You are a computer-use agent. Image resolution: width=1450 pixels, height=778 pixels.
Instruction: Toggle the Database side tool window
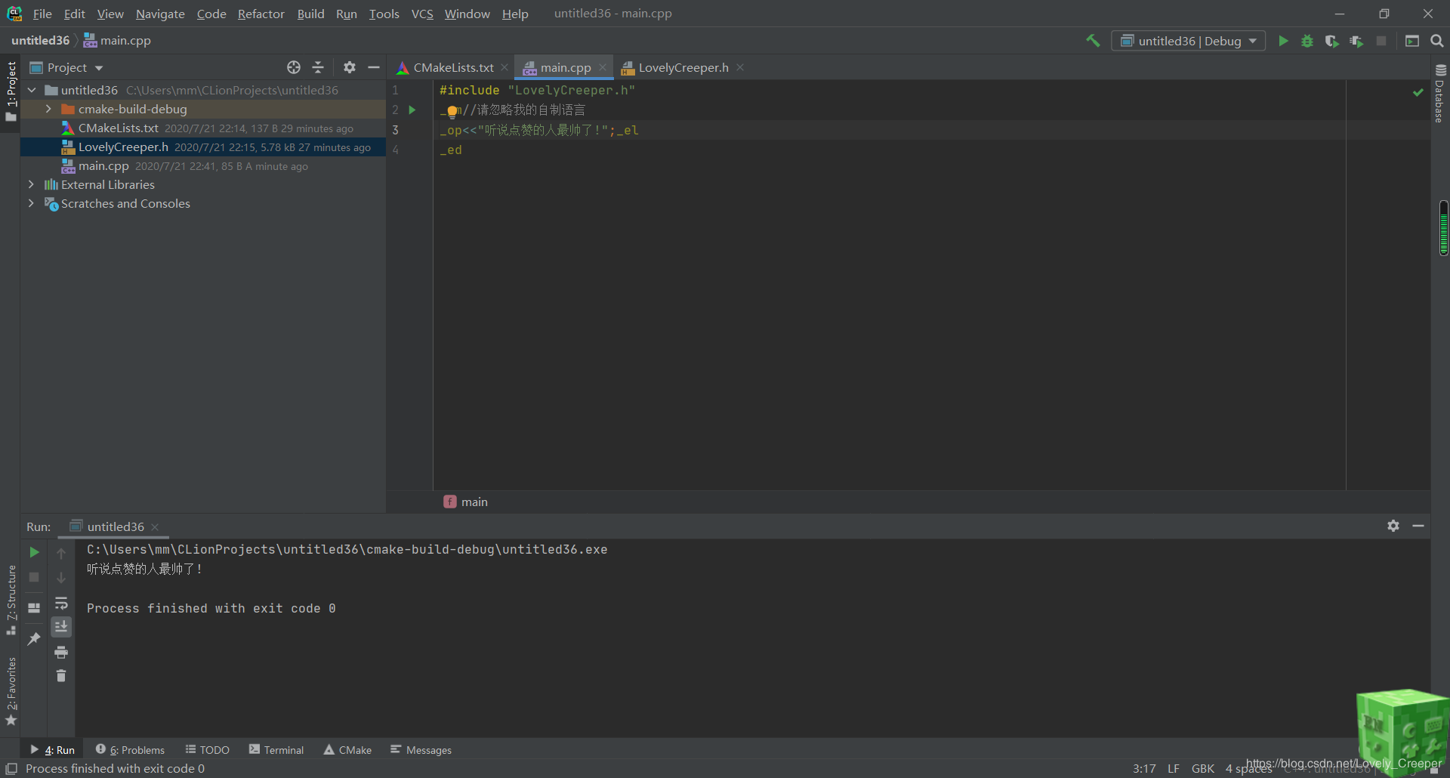(x=1440, y=93)
